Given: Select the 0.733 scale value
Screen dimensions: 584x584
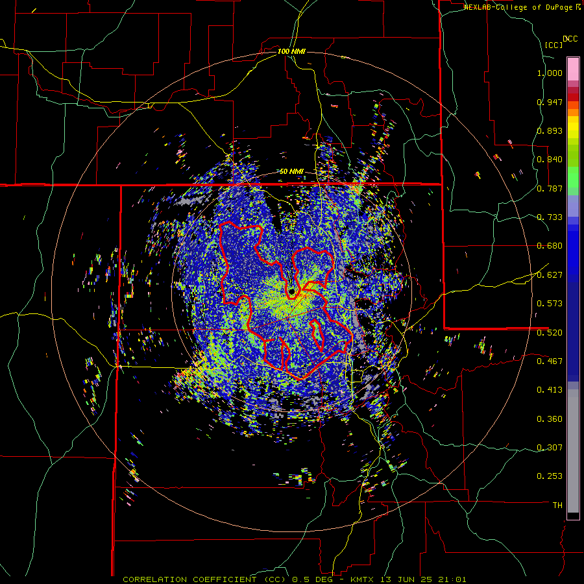Looking at the screenshot, I should point(550,217).
